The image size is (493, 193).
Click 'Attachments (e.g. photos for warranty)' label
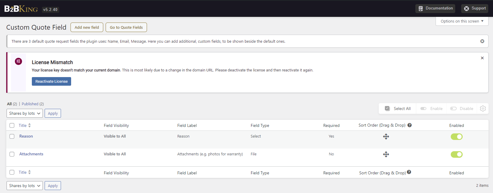[x=210, y=154]
